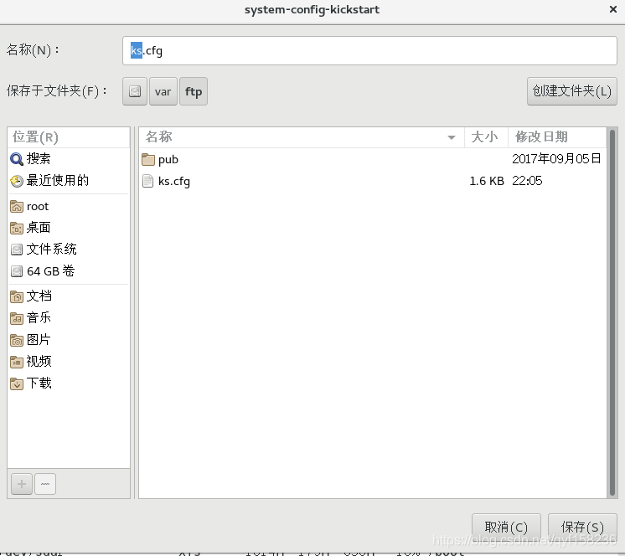
Task: Click the root home folder icon
Action: pyautogui.click(x=17, y=206)
